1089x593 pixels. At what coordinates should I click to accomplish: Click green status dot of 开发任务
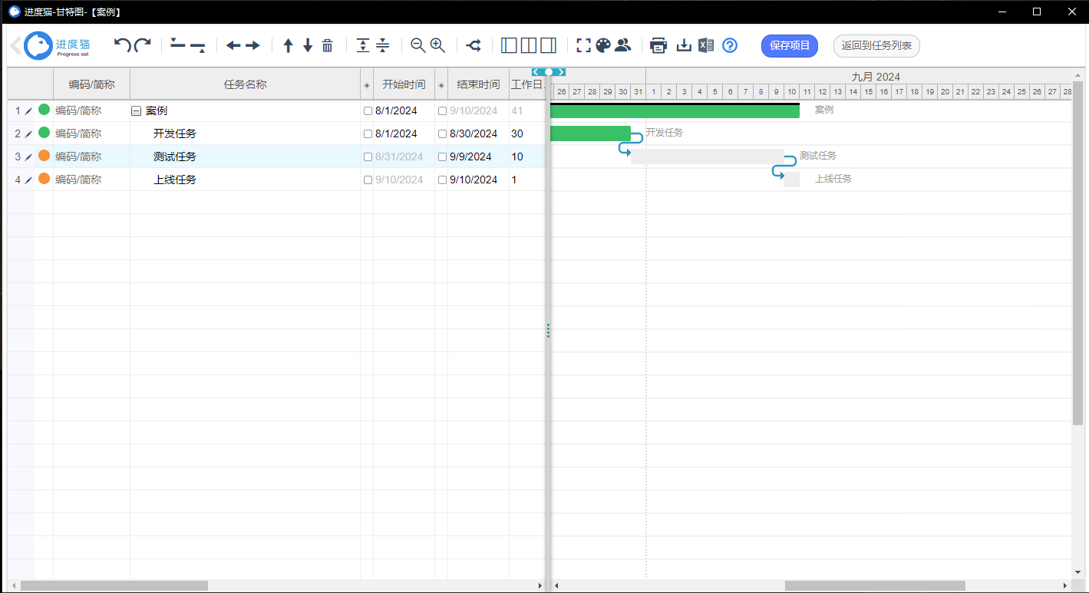click(x=44, y=133)
